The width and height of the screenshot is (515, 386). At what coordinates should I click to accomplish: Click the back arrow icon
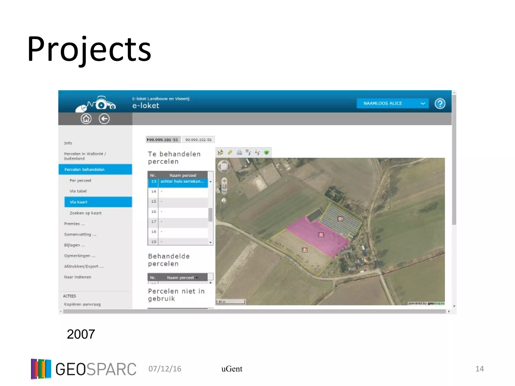click(x=104, y=119)
